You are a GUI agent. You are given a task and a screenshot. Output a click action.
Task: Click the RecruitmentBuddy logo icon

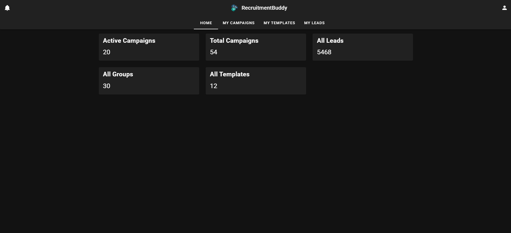click(x=234, y=8)
